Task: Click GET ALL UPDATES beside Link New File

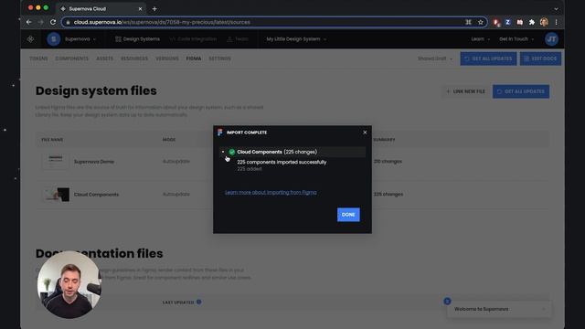Action: pos(521,91)
